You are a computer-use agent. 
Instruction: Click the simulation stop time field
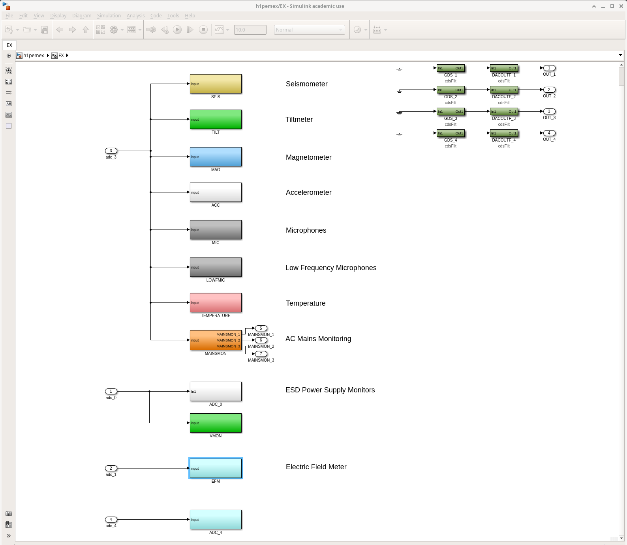click(x=250, y=30)
